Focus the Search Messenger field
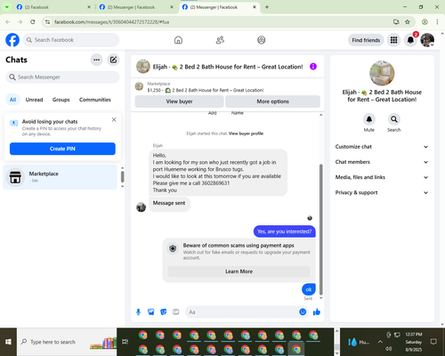This screenshot has height=356, width=445. tap(62, 77)
